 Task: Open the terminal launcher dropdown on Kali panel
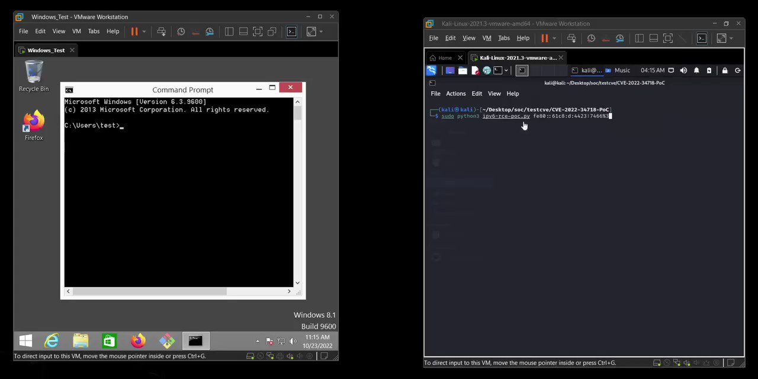tap(507, 70)
